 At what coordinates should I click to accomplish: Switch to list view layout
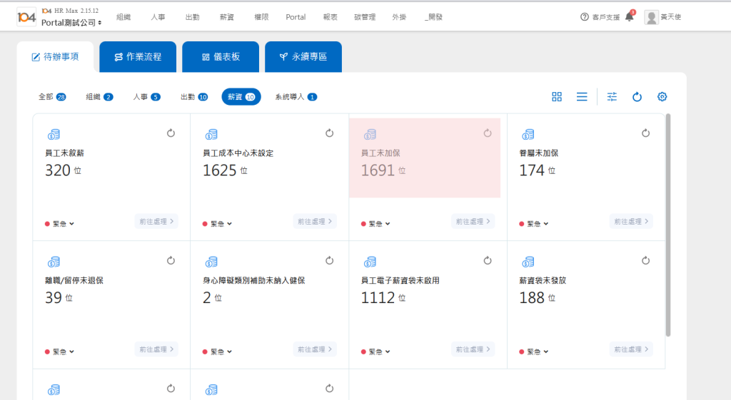click(x=582, y=97)
